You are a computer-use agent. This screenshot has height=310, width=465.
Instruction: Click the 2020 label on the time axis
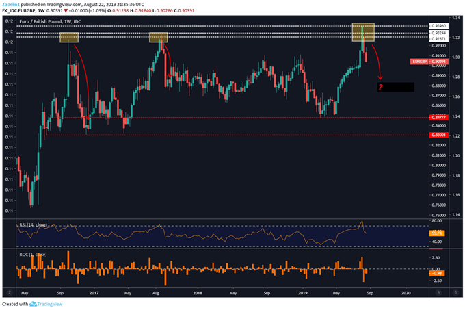(x=406, y=293)
